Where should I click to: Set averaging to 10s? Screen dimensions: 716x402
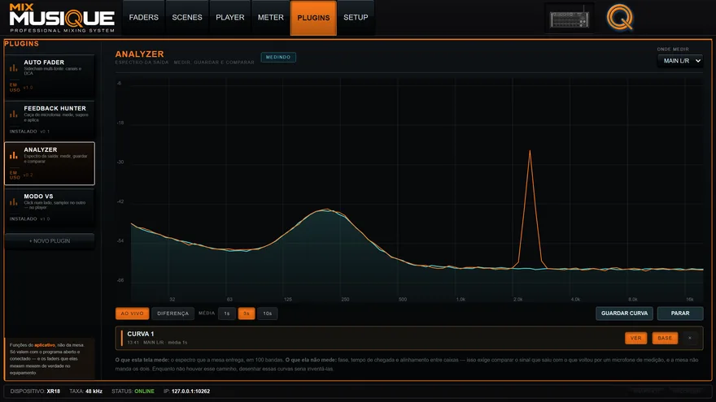[x=267, y=313]
